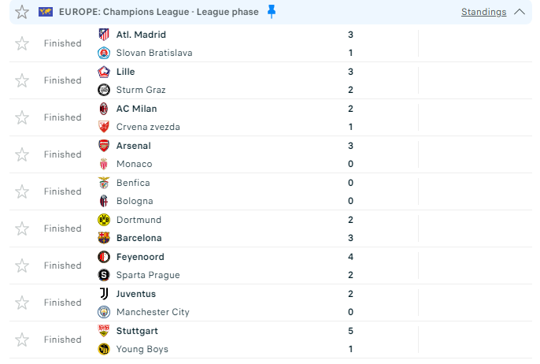Click the Arsenal club crest
This screenshot has width=540, height=364.
[104, 146]
